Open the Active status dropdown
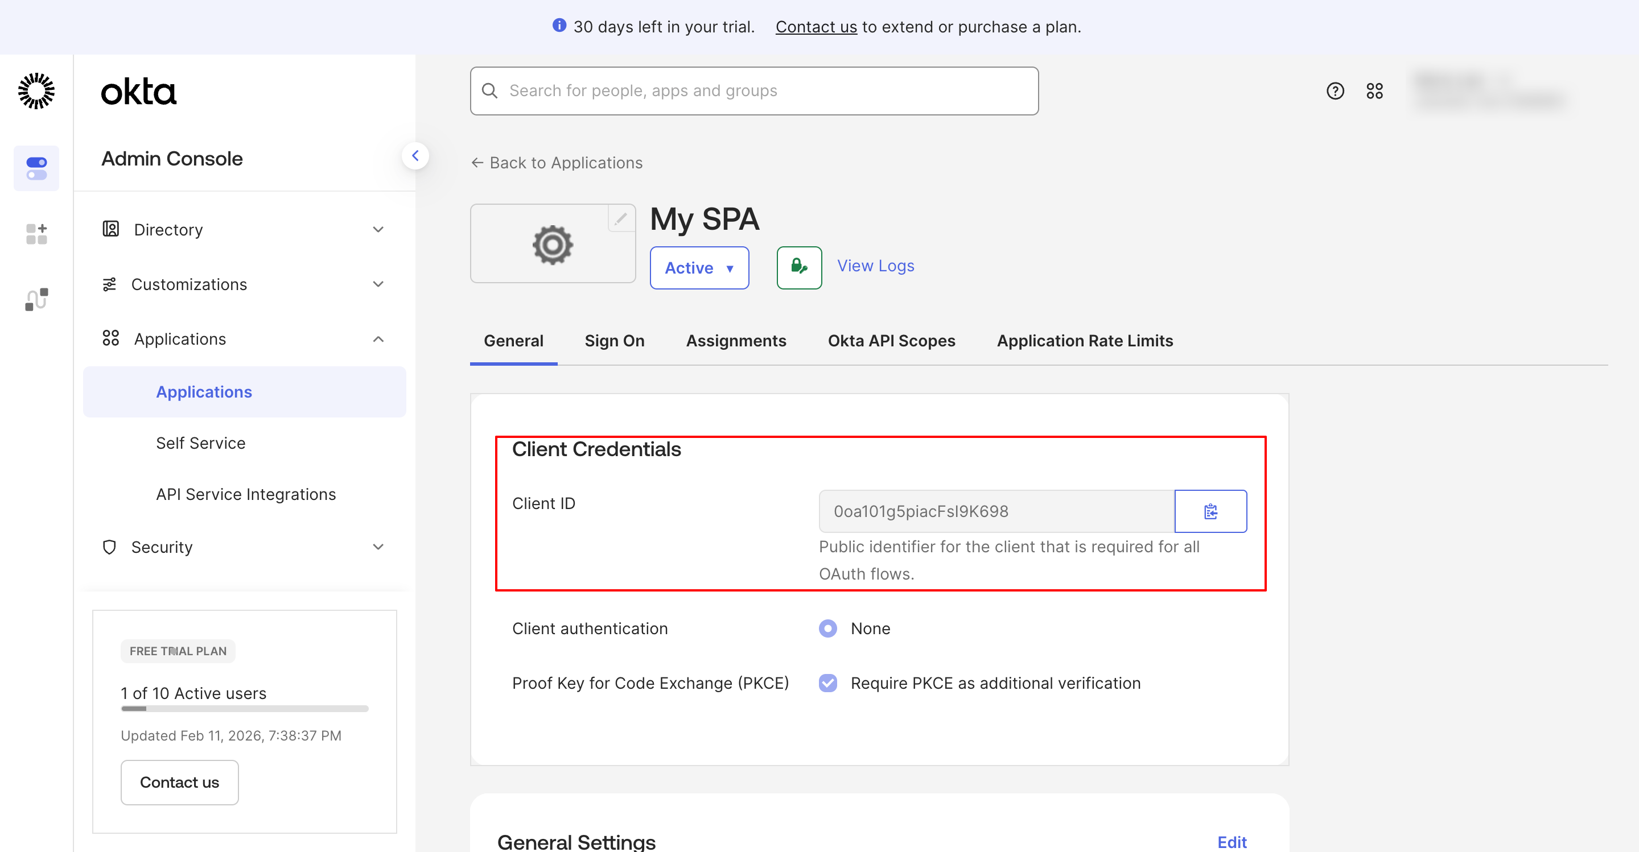Image resolution: width=1639 pixels, height=852 pixels. 699,268
